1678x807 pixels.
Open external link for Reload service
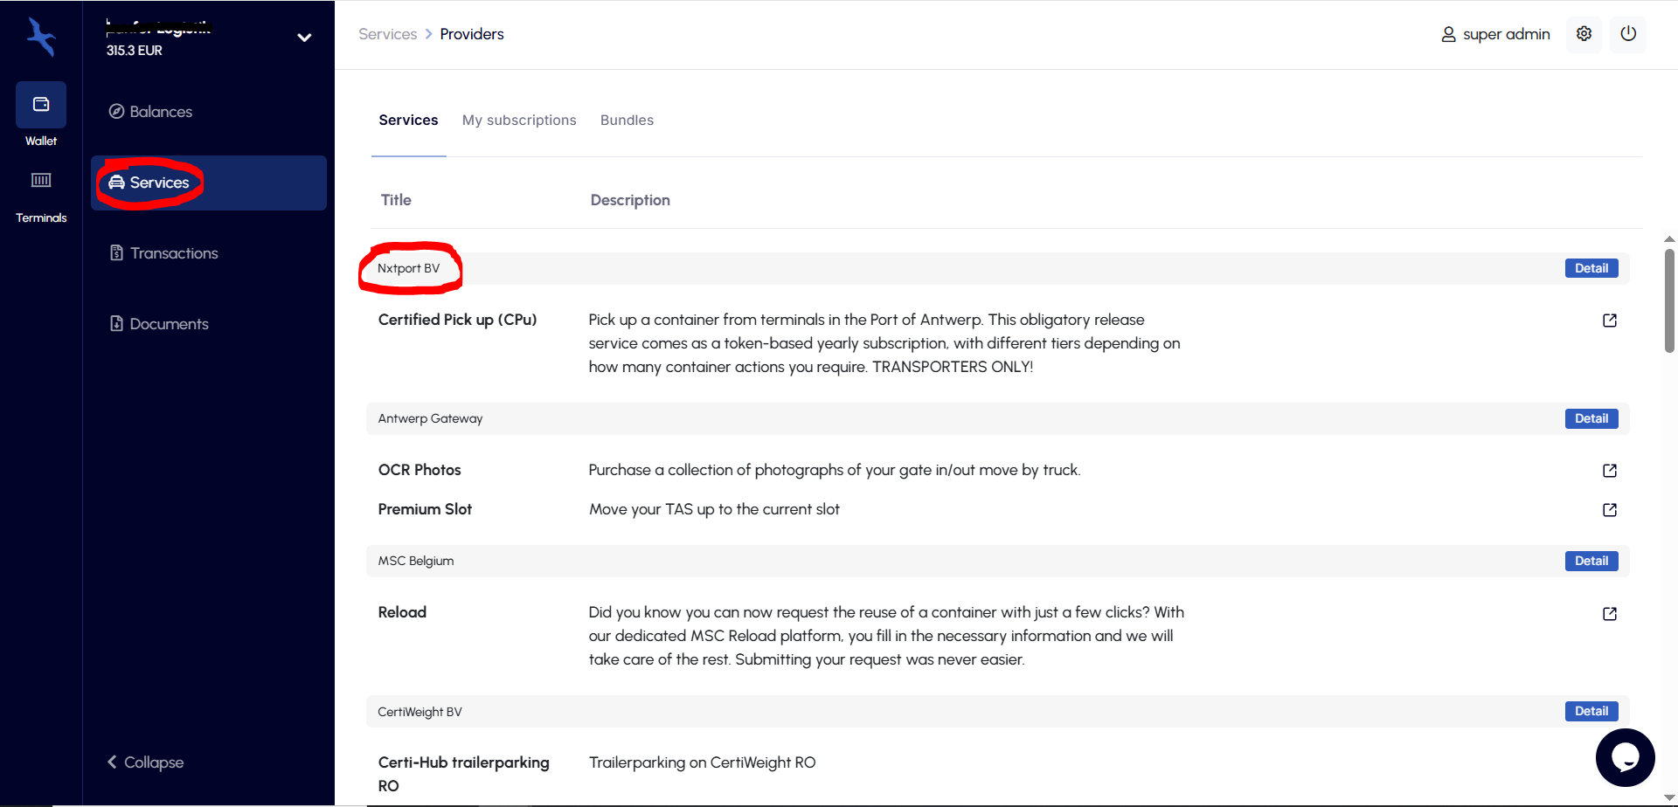click(x=1610, y=614)
